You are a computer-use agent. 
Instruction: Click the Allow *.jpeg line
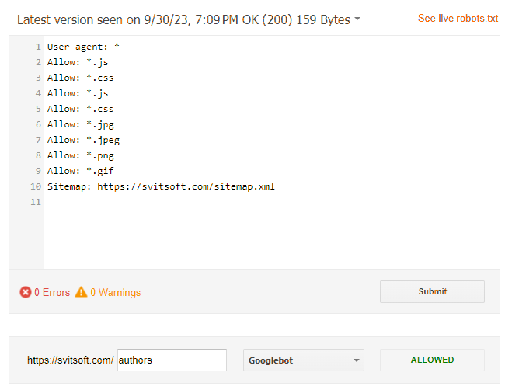pos(84,140)
